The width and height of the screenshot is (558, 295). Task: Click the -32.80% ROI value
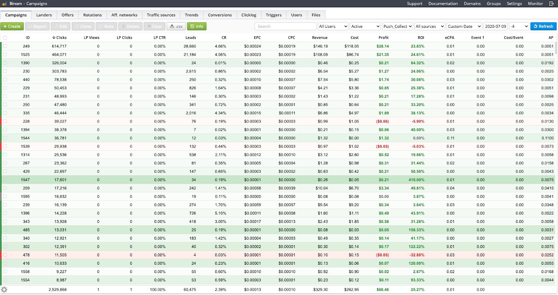point(417,255)
